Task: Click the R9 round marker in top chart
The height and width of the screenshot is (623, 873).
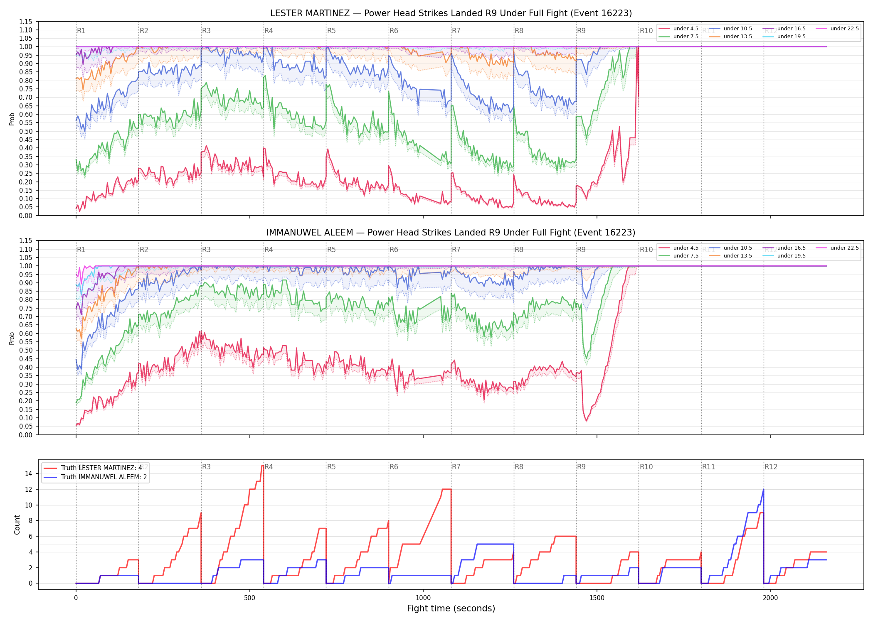Action: pyautogui.click(x=581, y=31)
